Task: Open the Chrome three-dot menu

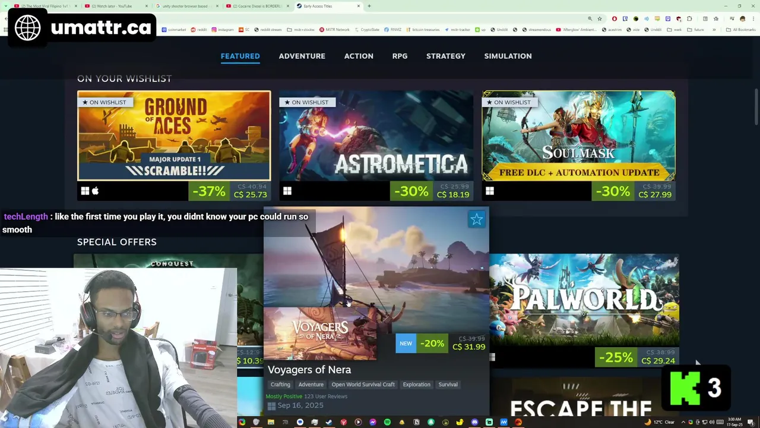Action: click(x=753, y=18)
